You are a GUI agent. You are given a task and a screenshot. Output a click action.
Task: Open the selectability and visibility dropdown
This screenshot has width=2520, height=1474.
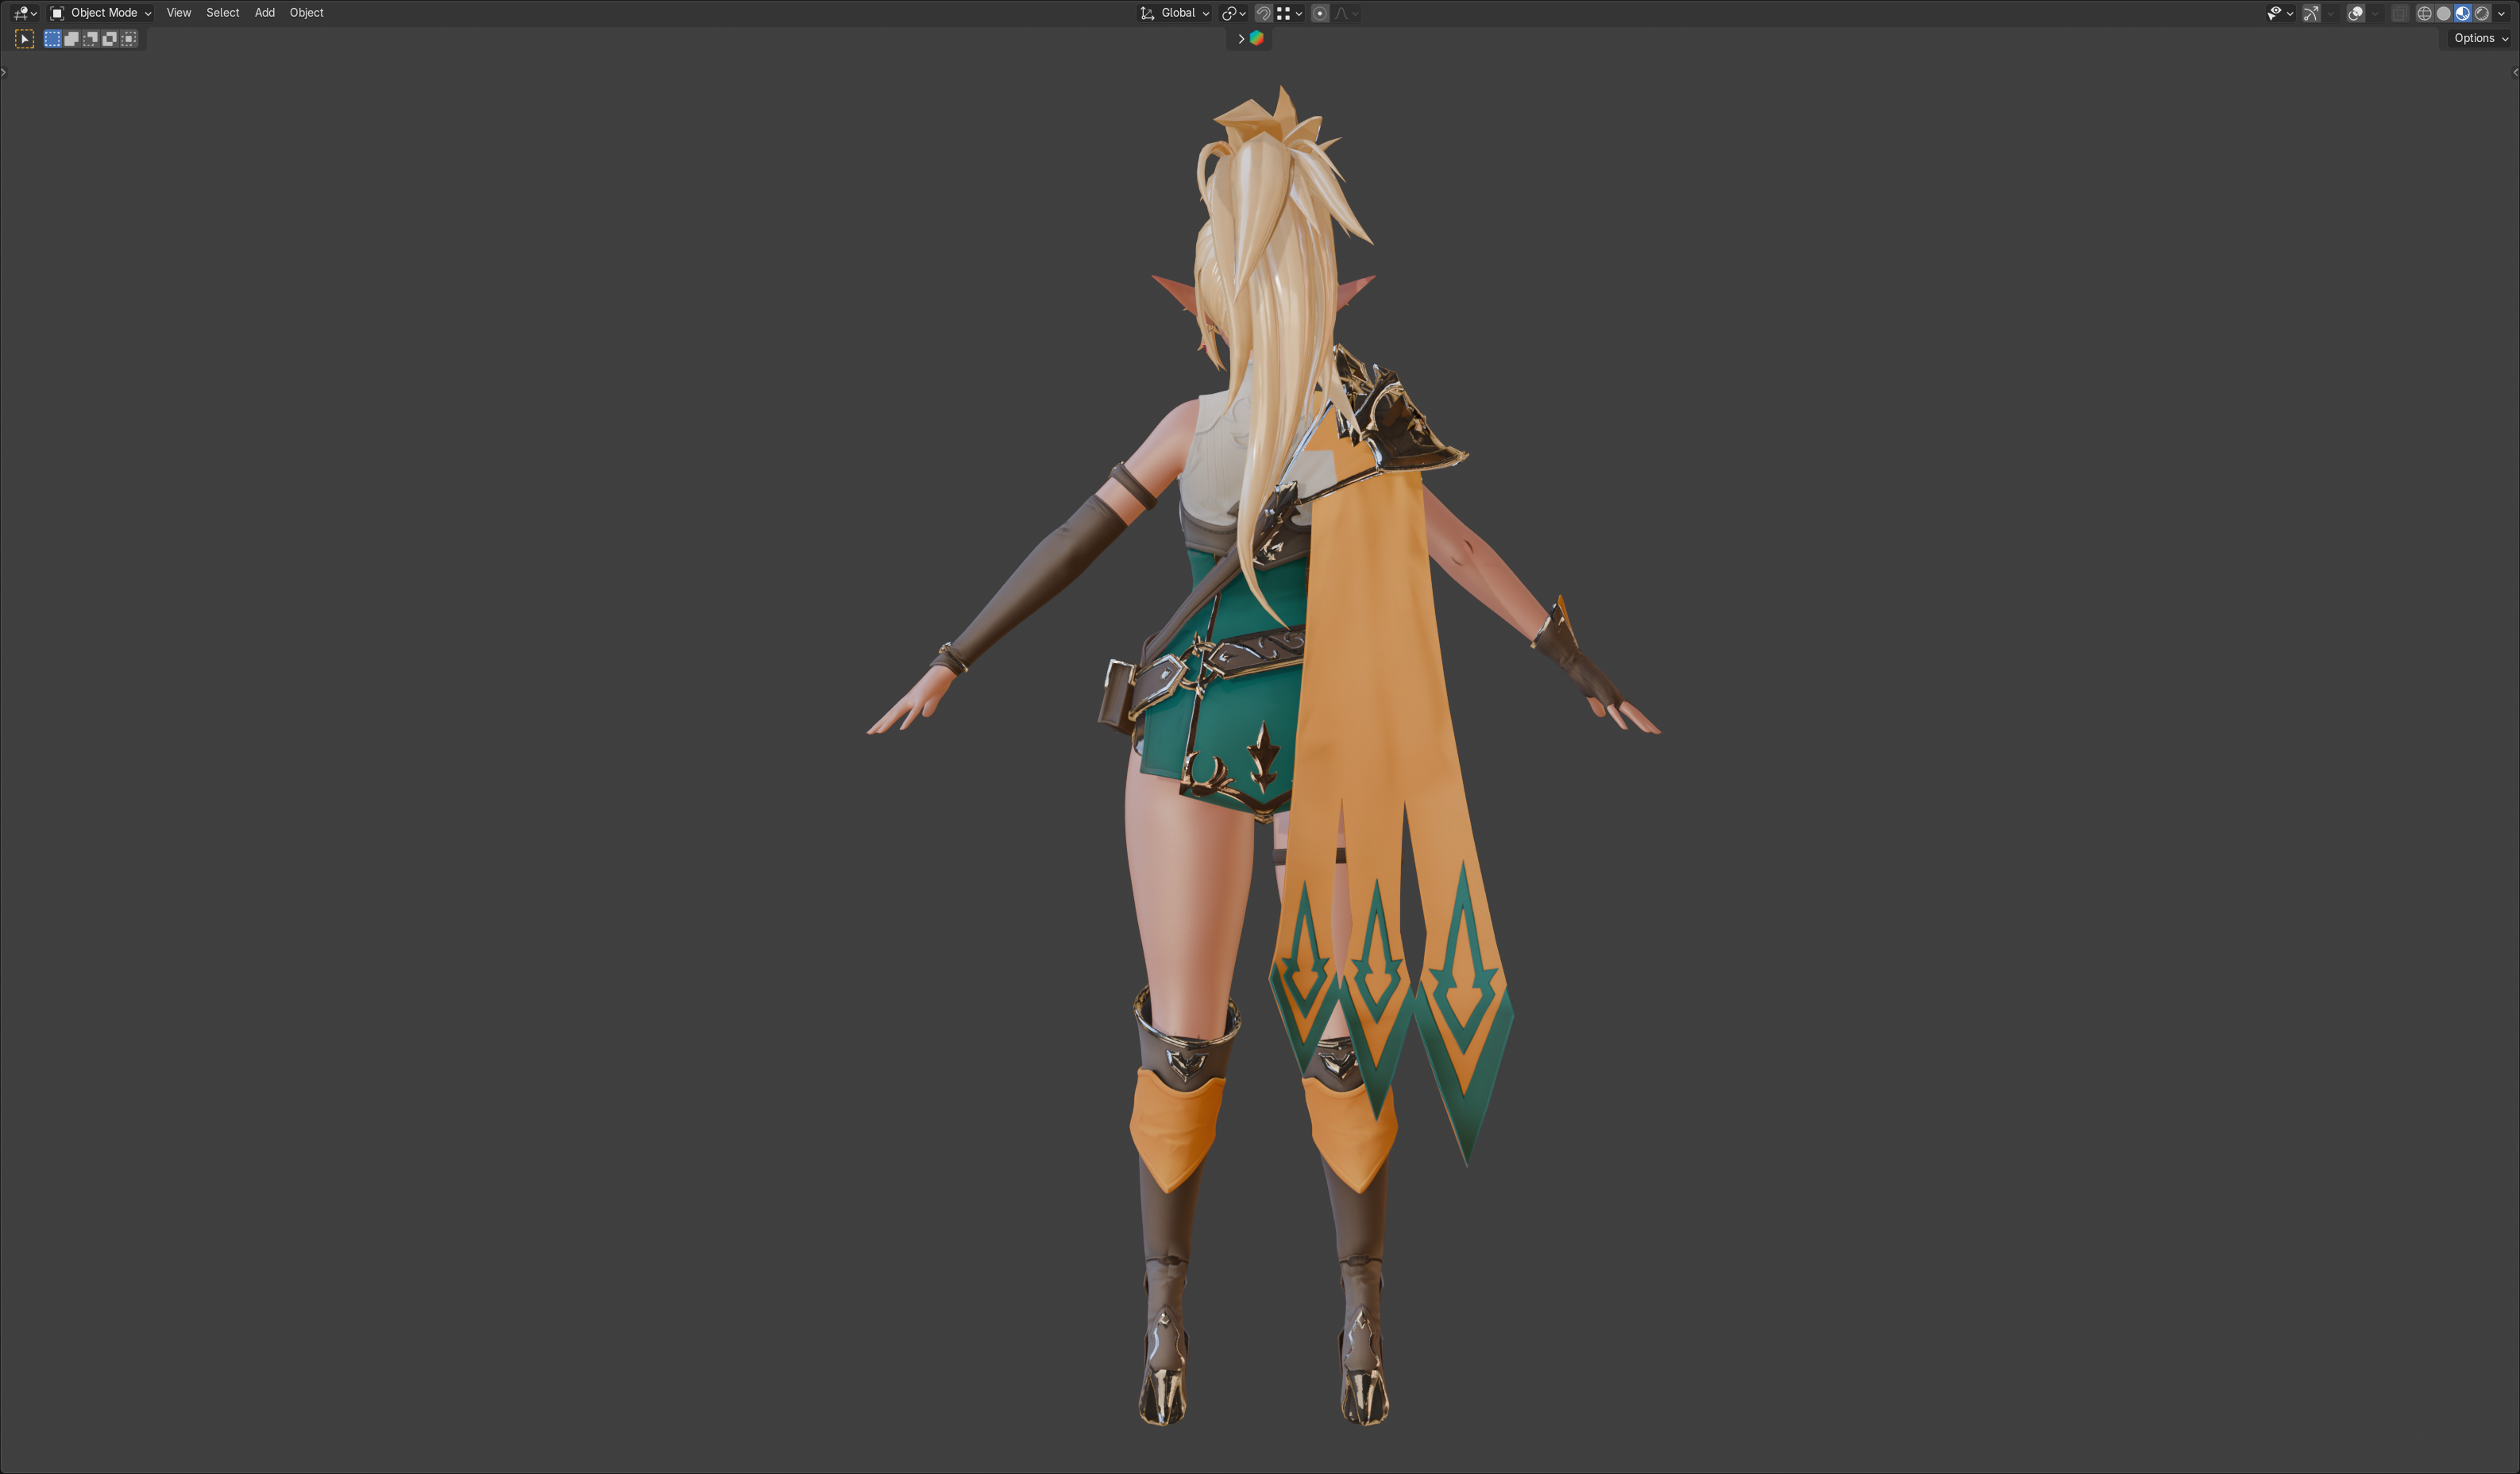pyautogui.click(x=2280, y=13)
